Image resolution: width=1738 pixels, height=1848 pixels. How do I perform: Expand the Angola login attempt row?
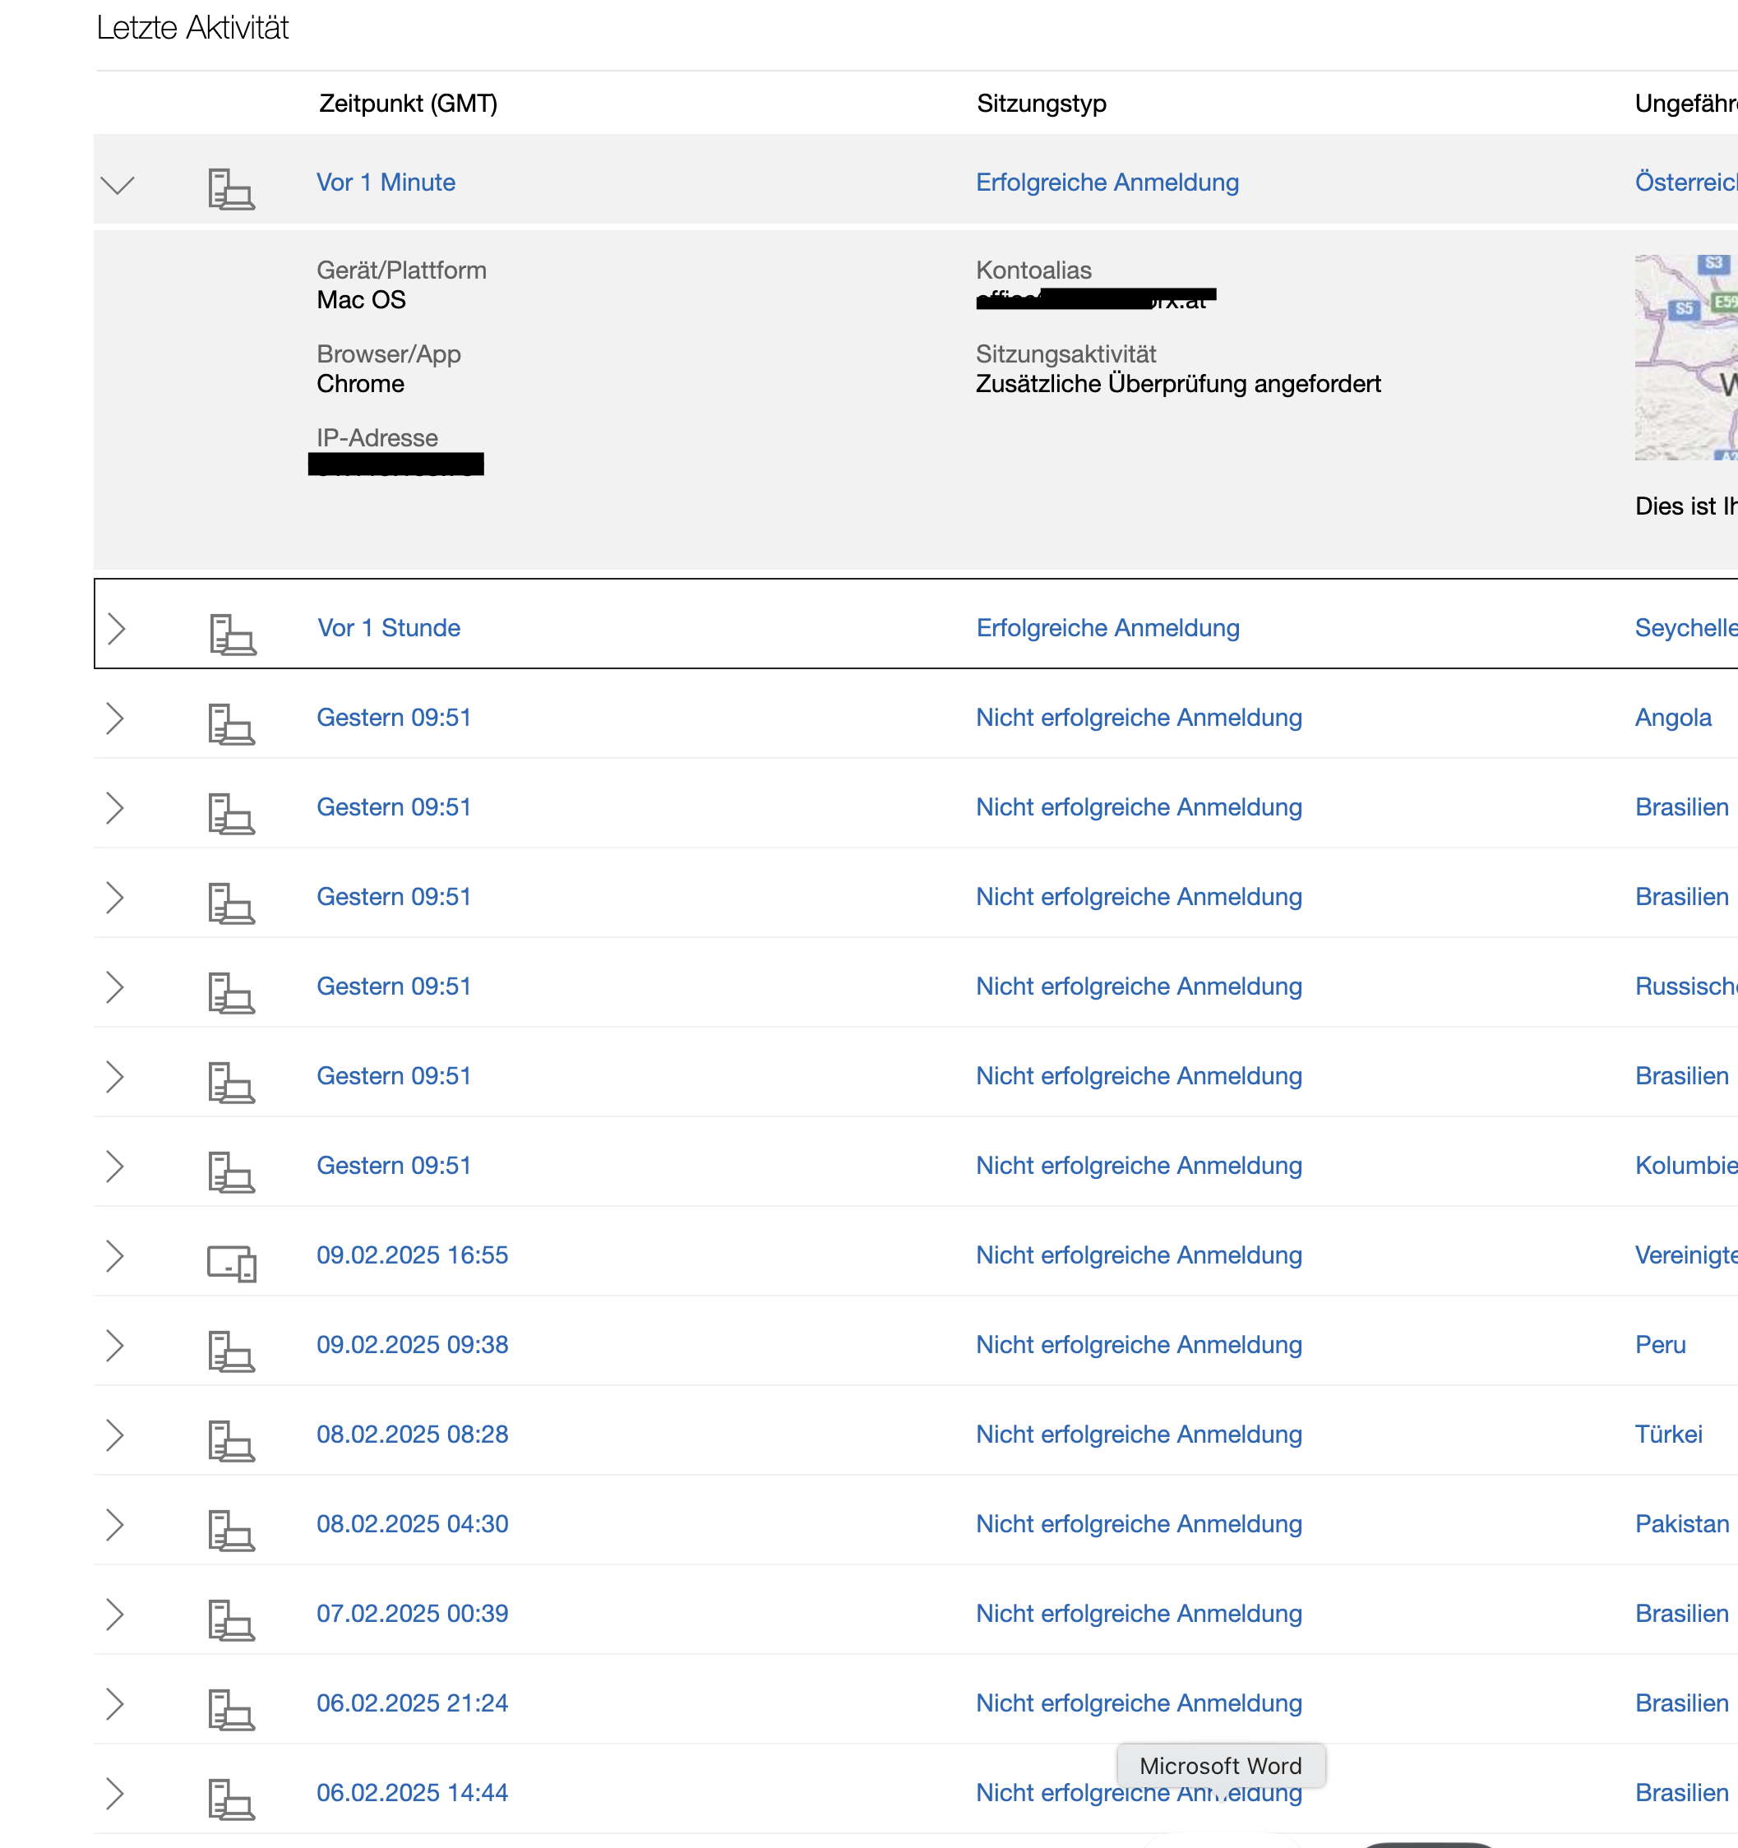pos(114,718)
